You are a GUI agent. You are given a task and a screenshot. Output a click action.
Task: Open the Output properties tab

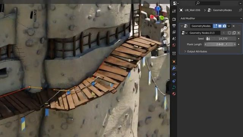(174, 25)
